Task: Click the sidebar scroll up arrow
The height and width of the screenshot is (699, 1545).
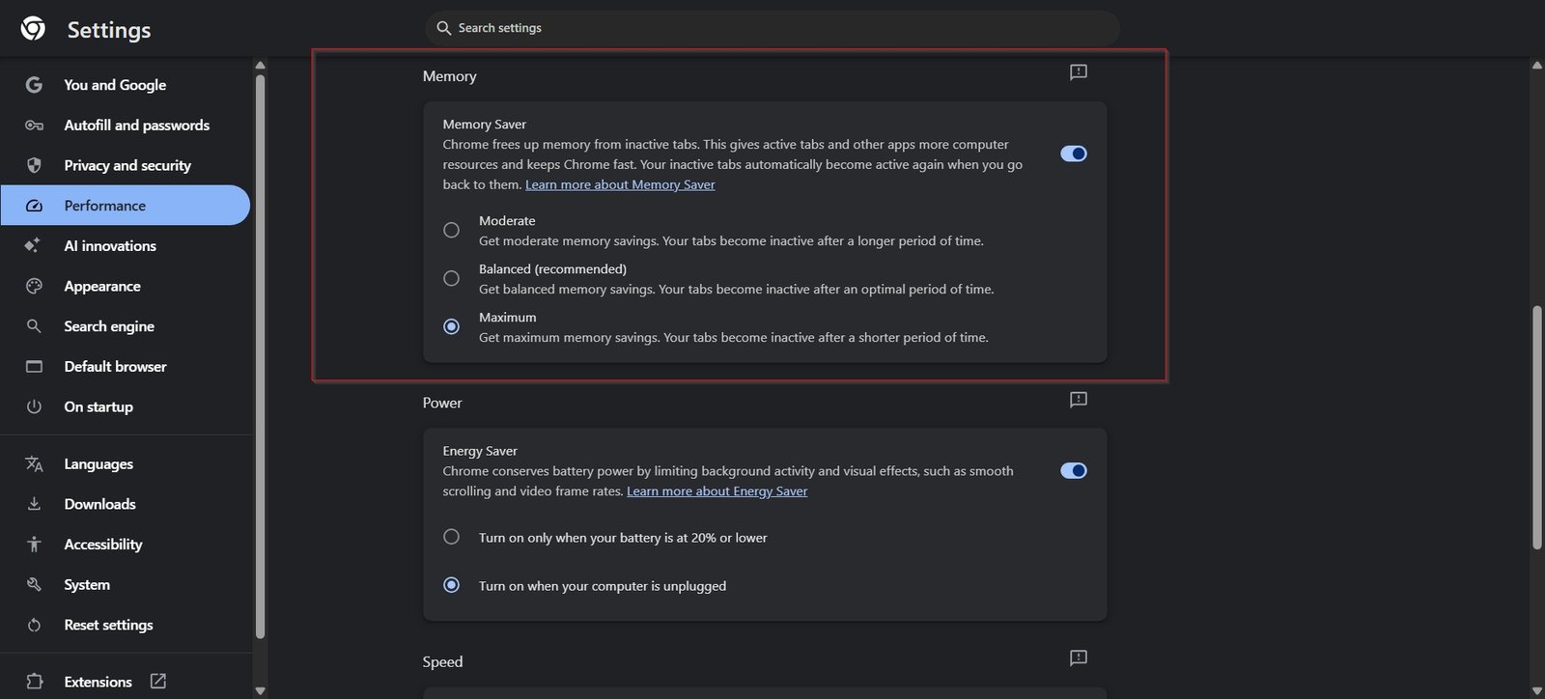Action: (x=260, y=66)
